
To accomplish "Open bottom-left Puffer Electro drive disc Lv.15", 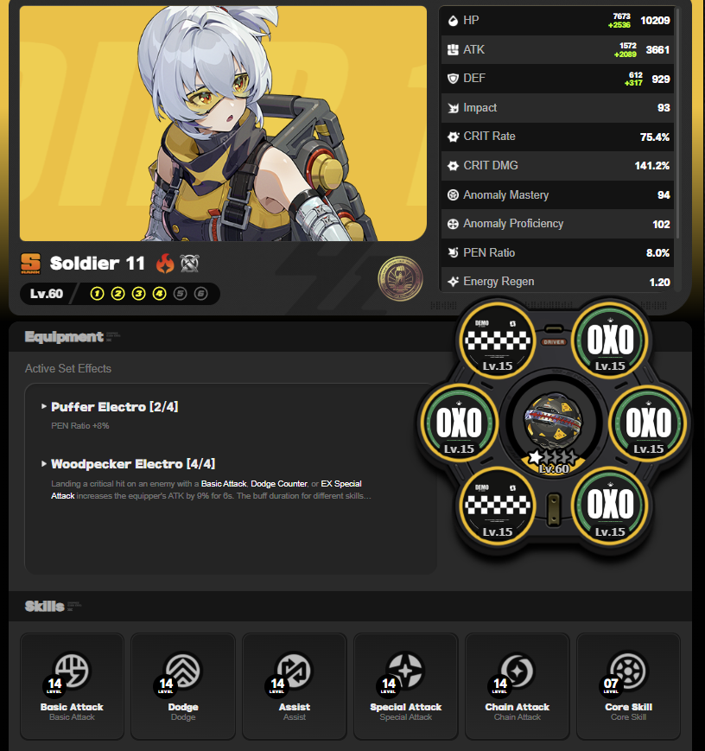I will (497, 506).
